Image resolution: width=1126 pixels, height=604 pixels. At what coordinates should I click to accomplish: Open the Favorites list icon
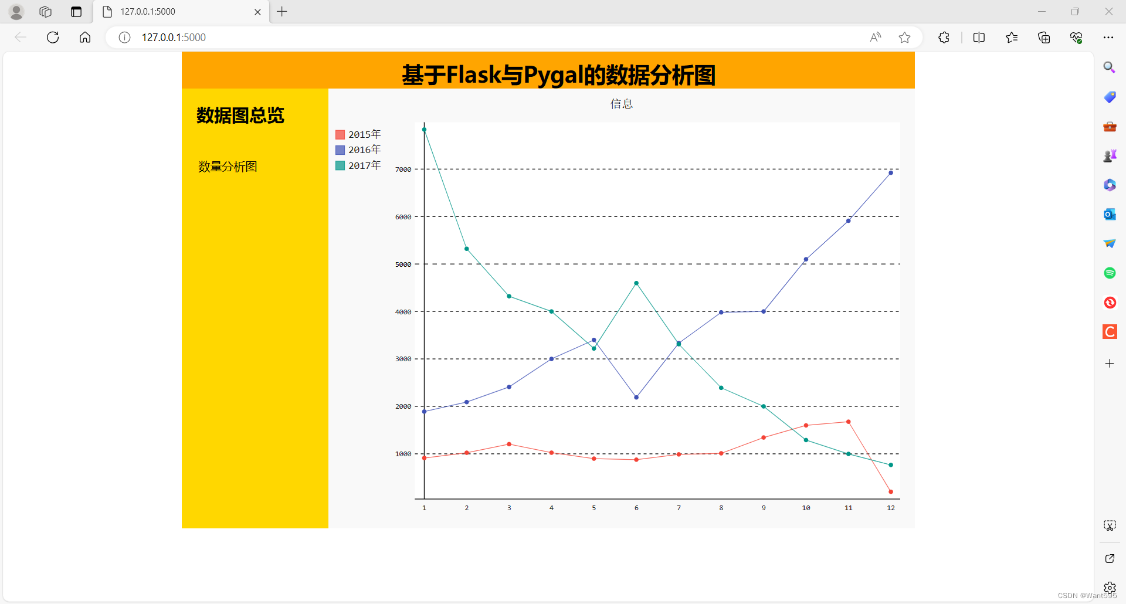click(1012, 38)
